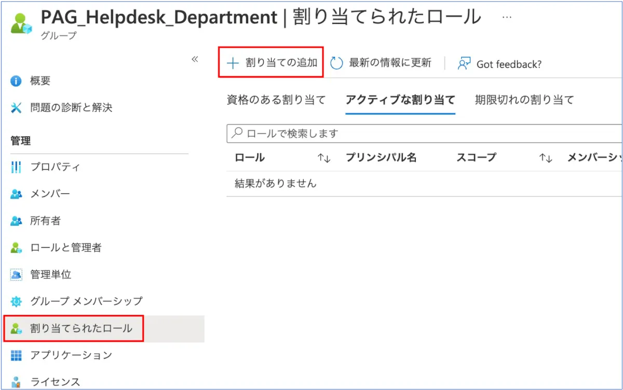The image size is (623, 390).
Task: Sort by ロール using its arrows
Action: tap(324, 158)
